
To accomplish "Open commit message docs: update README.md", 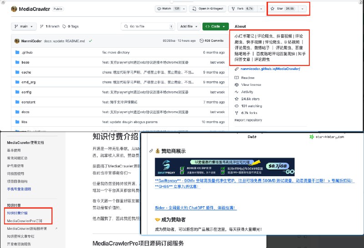I will (64, 41).
